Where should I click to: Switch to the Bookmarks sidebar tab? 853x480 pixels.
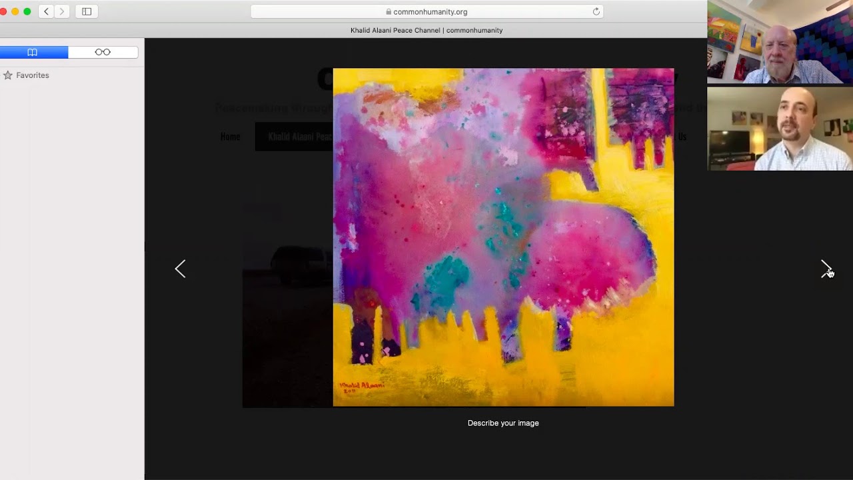(x=33, y=52)
